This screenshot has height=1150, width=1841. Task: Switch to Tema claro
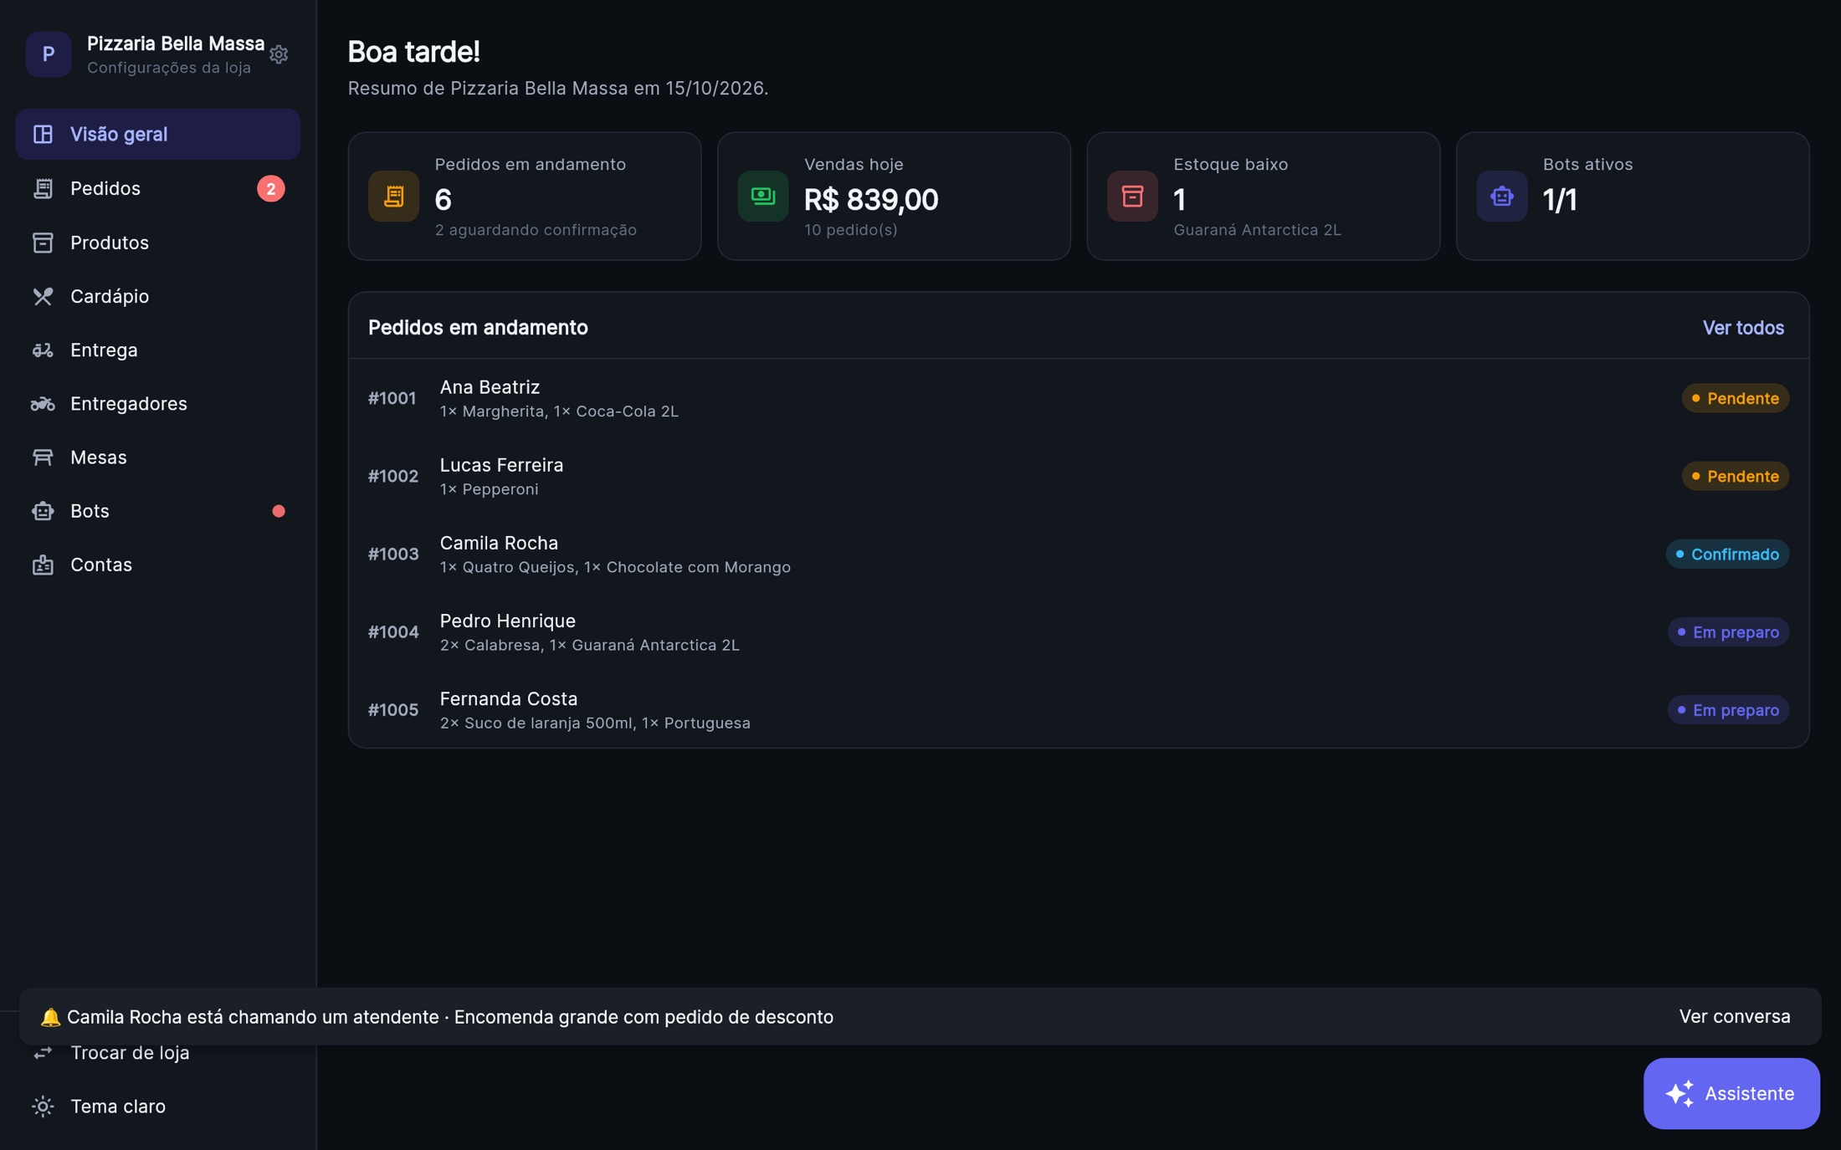tap(157, 1107)
